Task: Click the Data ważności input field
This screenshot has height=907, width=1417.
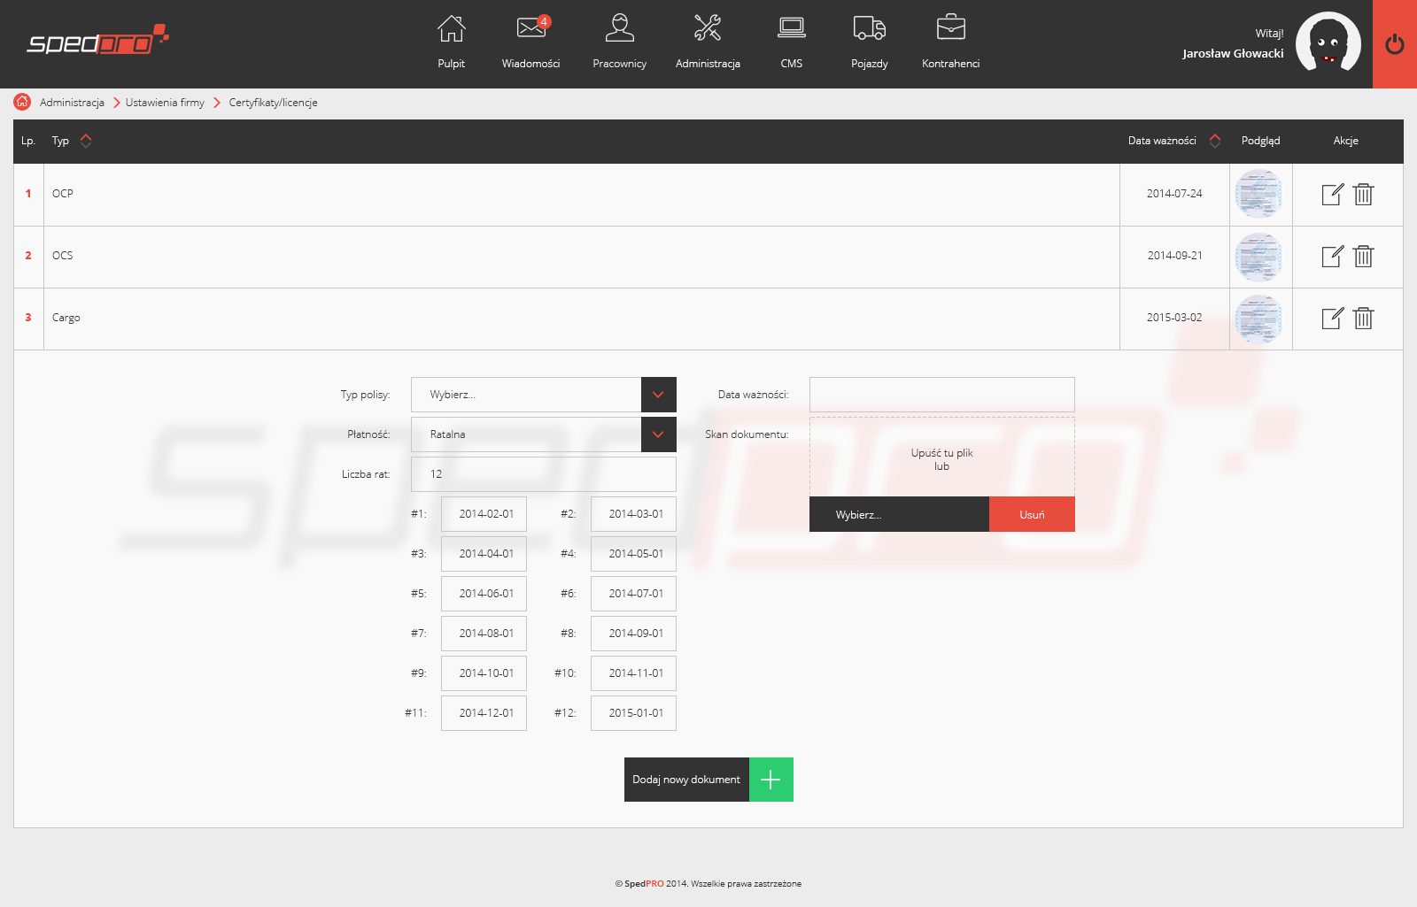Action: [941, 395]
